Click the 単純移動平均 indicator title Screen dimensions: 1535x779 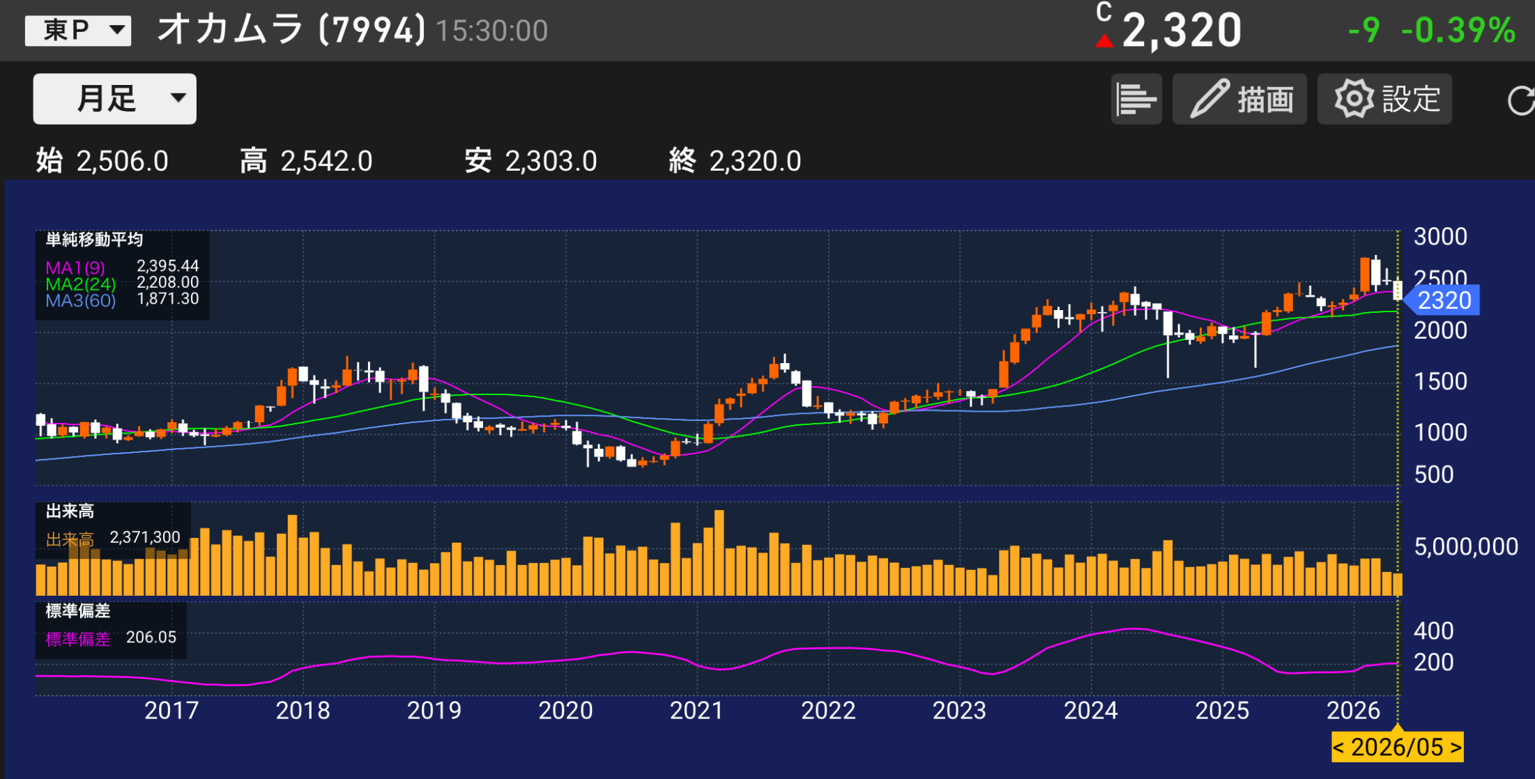click(x=94, y=240)
